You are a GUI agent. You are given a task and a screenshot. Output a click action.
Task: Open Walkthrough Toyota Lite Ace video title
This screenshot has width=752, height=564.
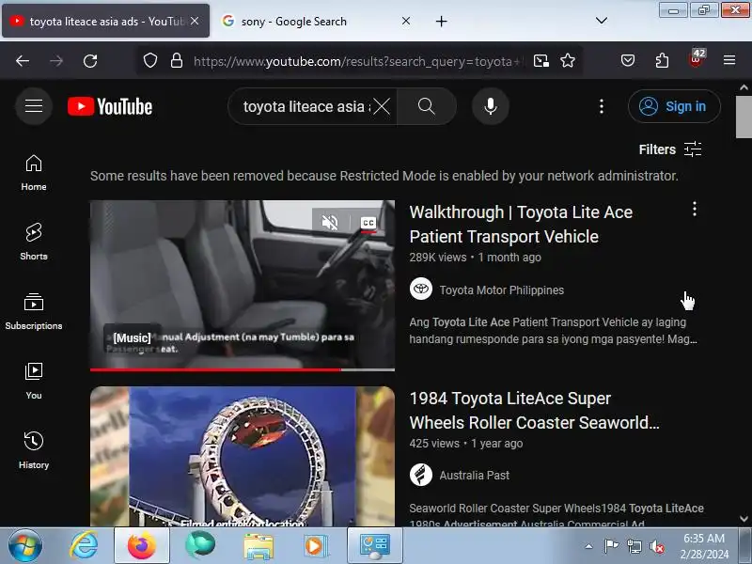(521, 225)
